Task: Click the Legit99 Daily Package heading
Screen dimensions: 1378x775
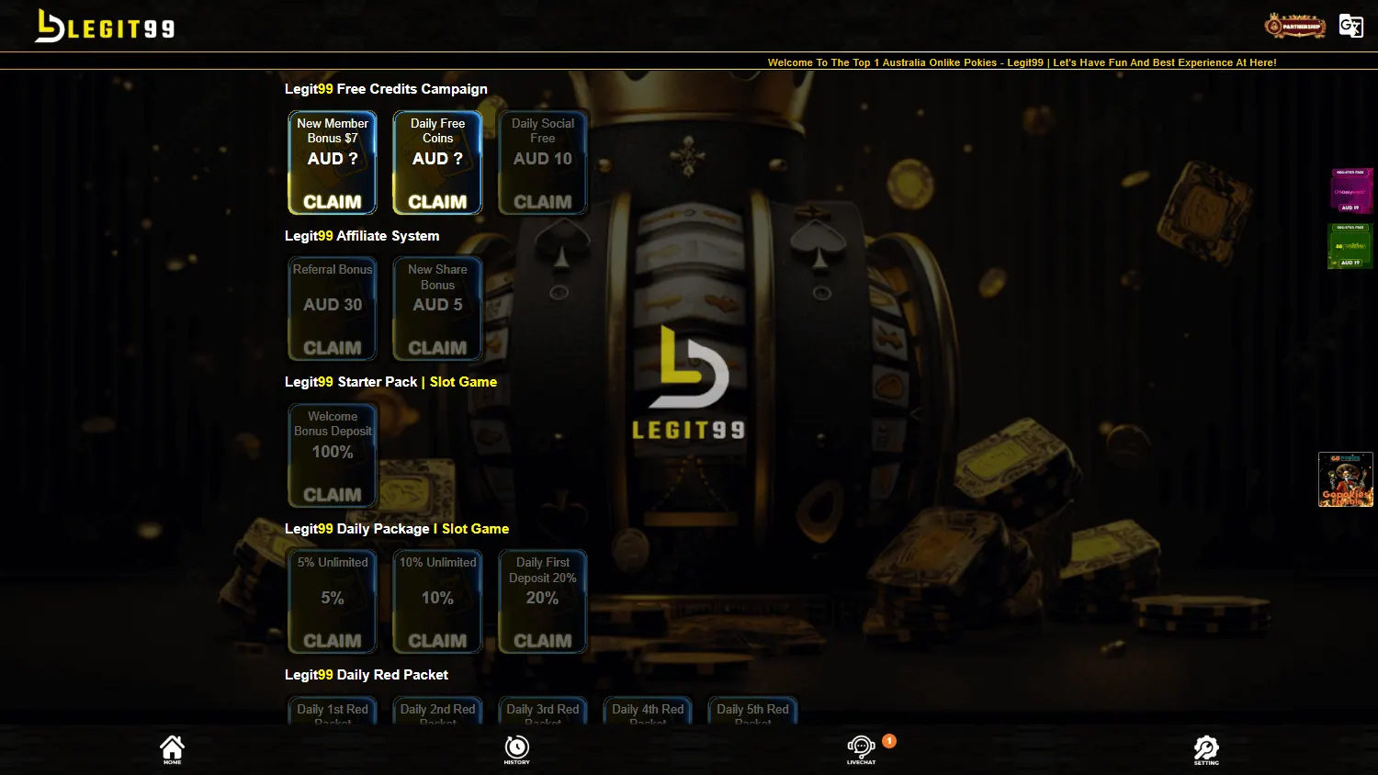Action: coord(397,529)
